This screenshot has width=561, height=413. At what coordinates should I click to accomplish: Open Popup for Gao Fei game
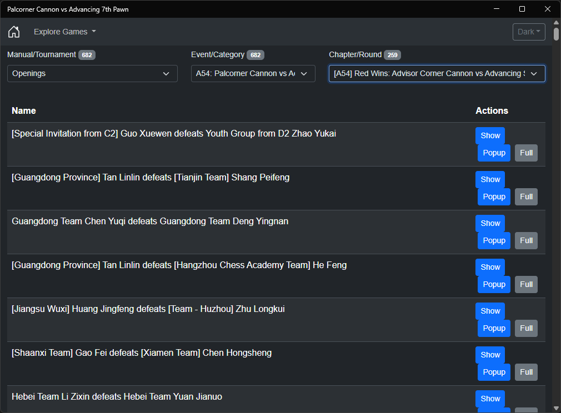[494, 372]
